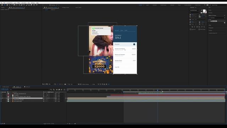
Task: Select the Rectangle shape tool
Action: [20, 5]
